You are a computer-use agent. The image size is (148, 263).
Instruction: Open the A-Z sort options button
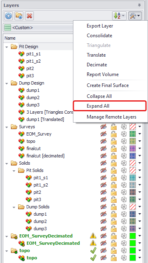click(x=119, y=16)
